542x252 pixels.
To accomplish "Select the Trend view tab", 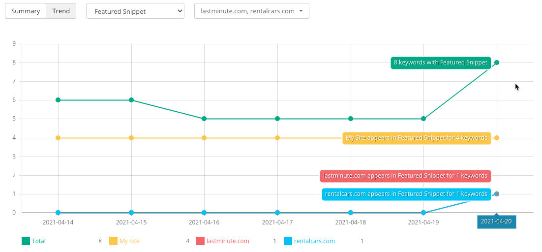I will click(61, 11).
